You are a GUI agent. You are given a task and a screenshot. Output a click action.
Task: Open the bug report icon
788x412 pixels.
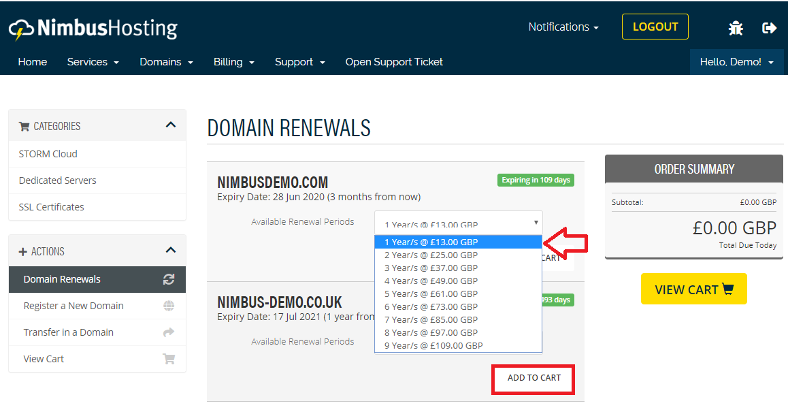coord(736,28)
